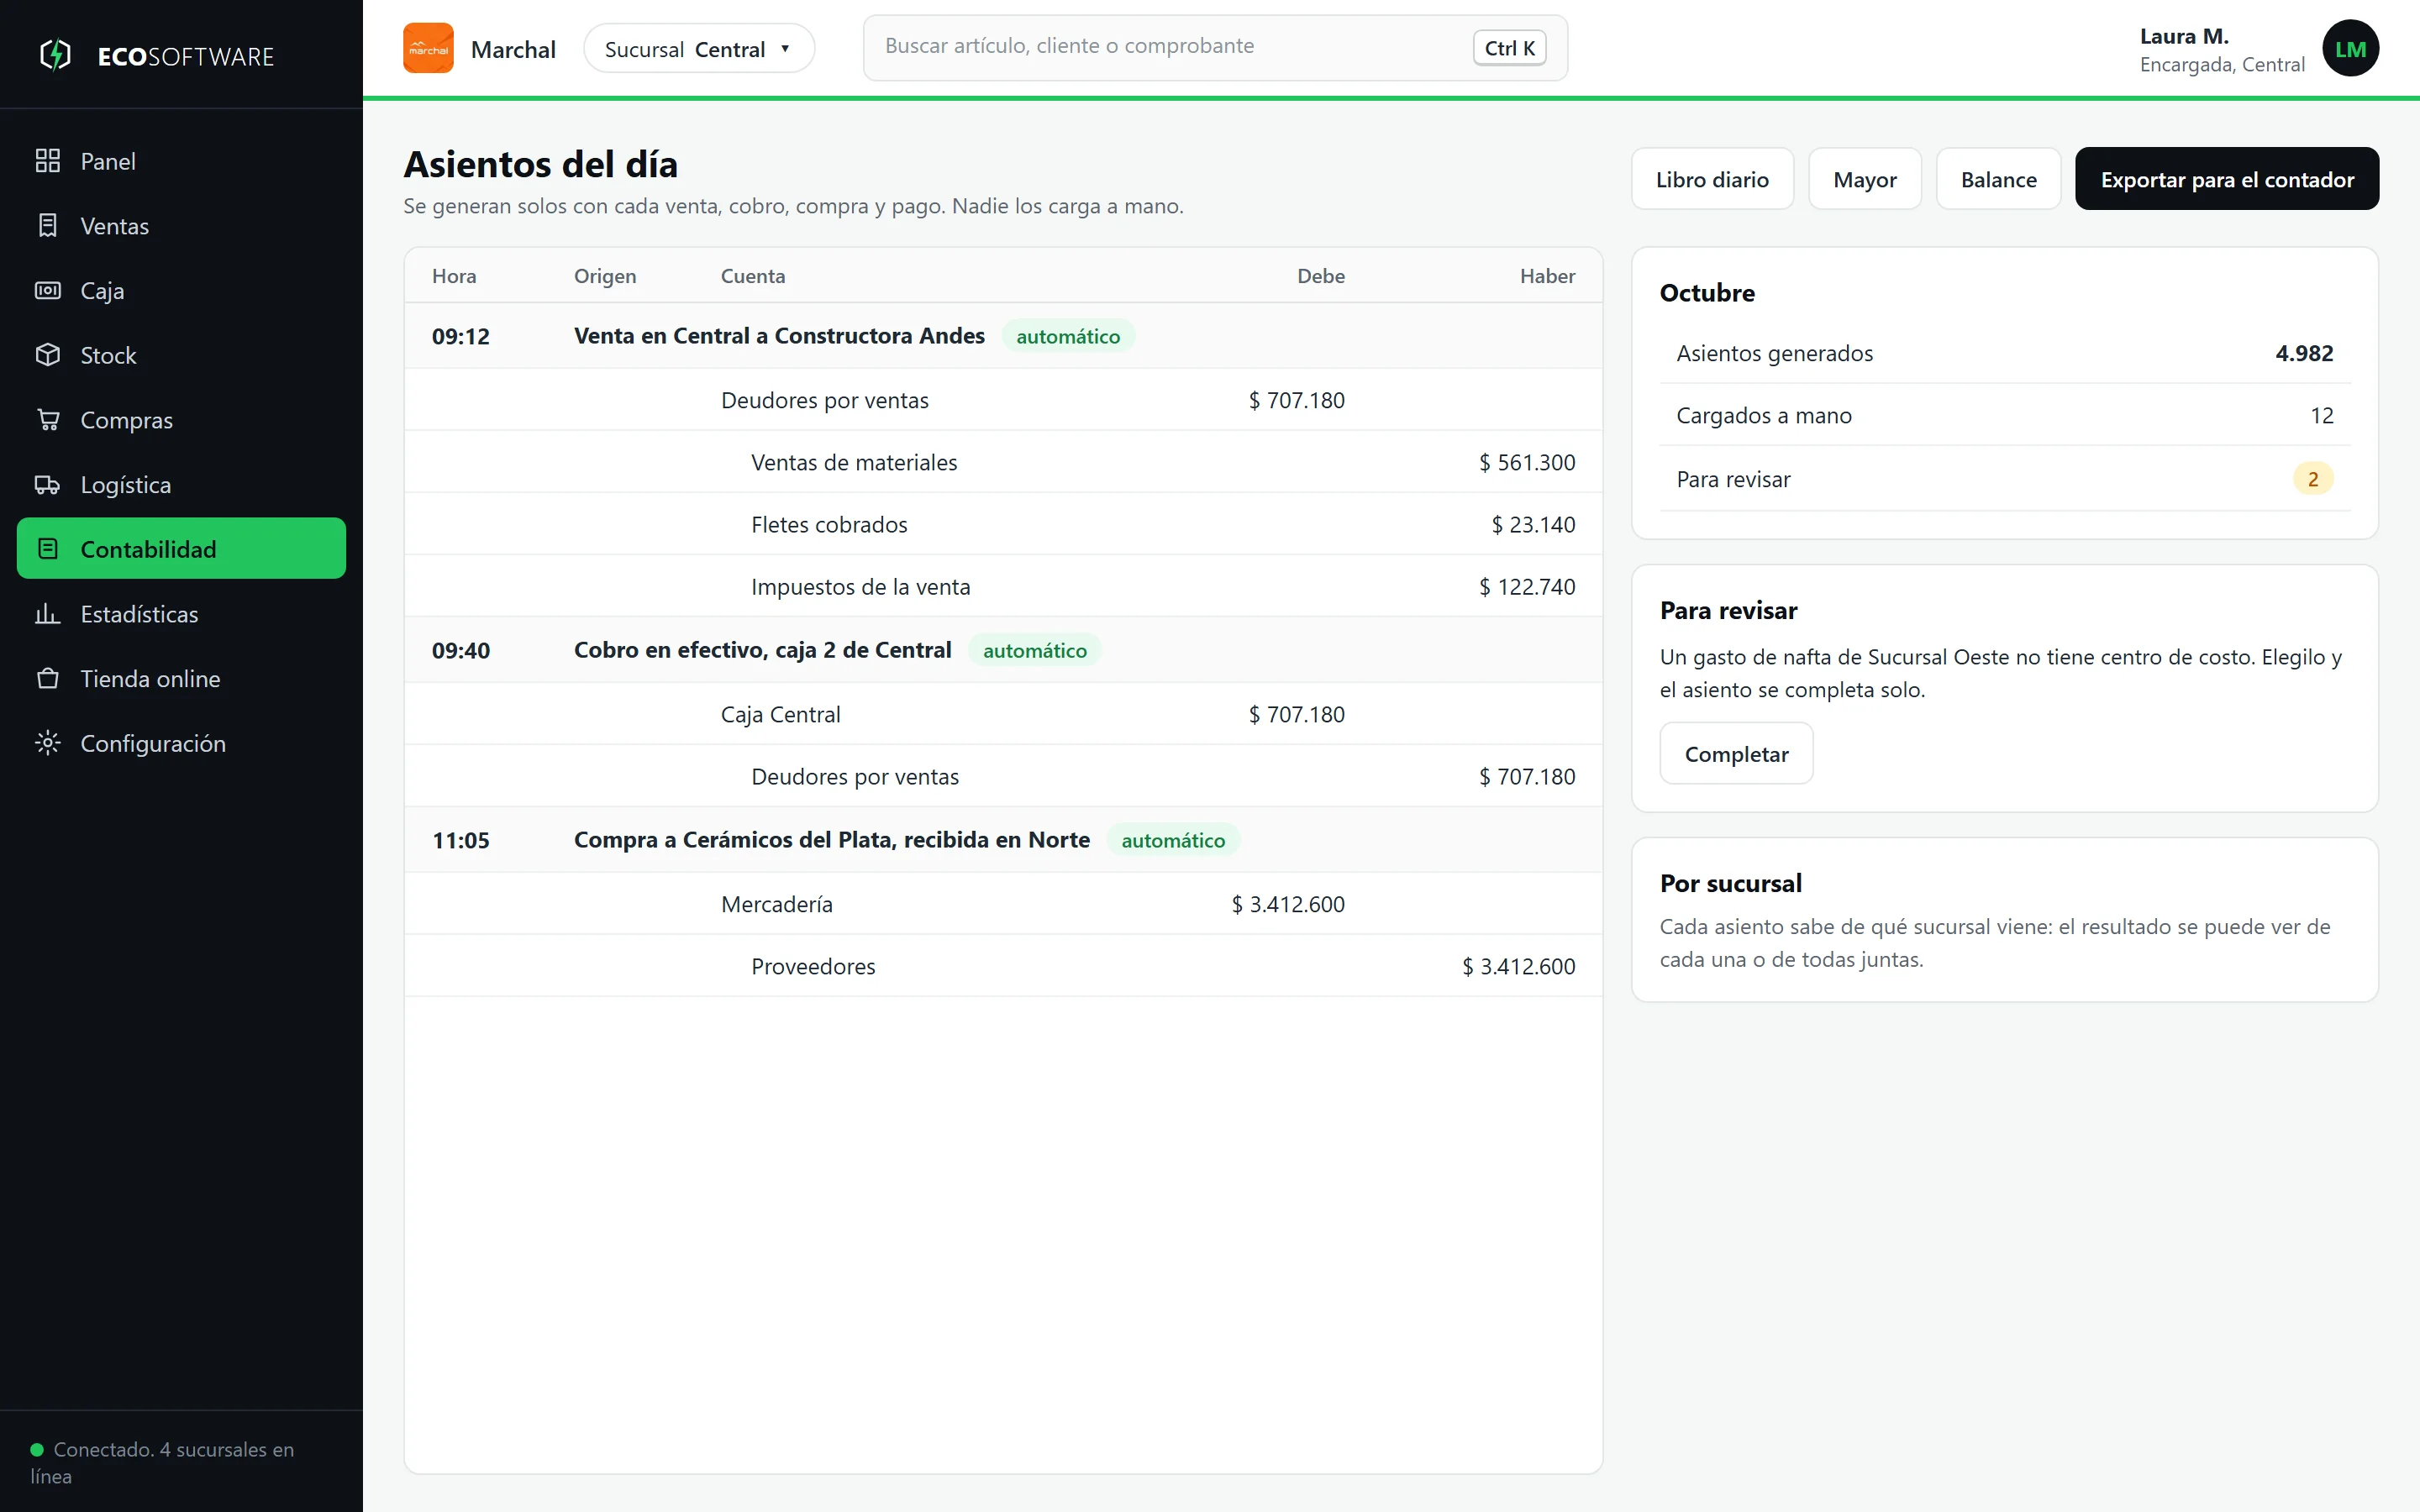Open the Logística section
The height and width of the screenshot is (1512, 2420).
pos(181,485)
